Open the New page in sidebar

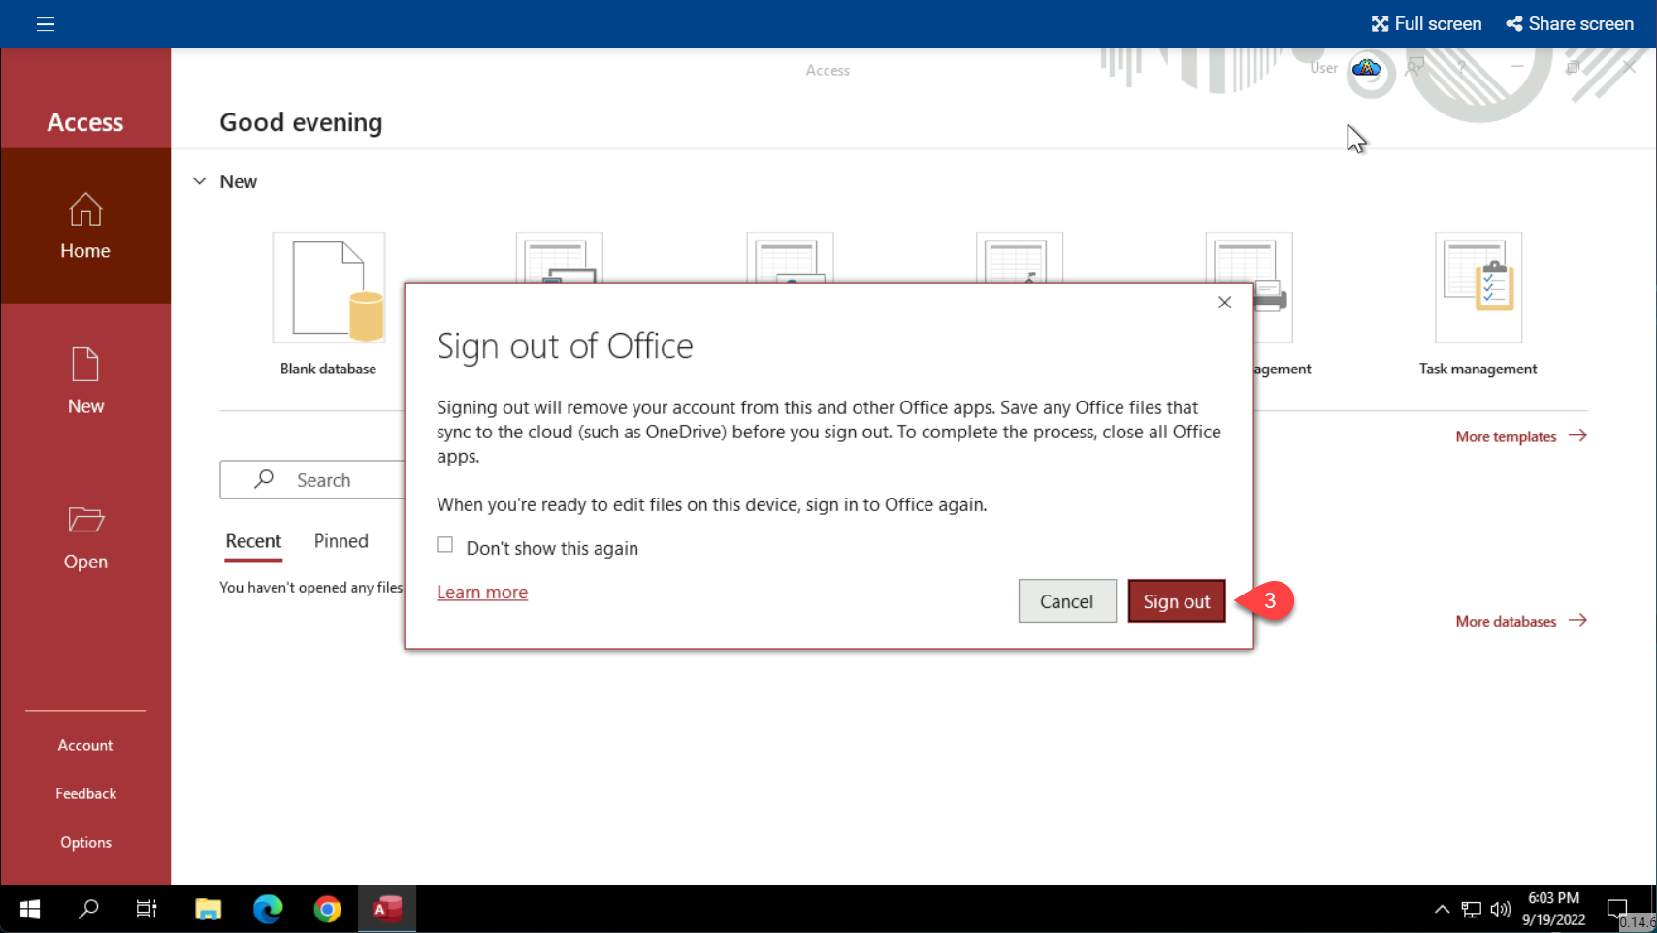click(85, 381)
